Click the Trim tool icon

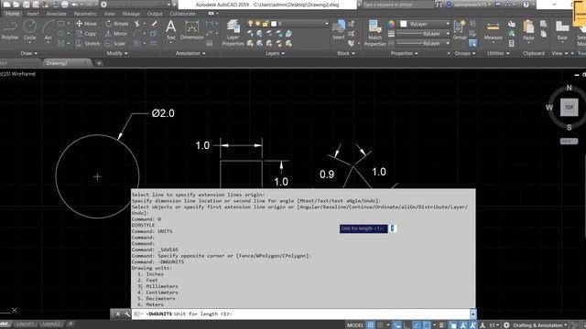click(x=137, y=24)
